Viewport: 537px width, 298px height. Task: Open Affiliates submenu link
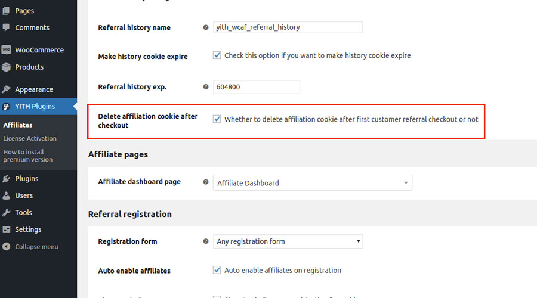18,125
